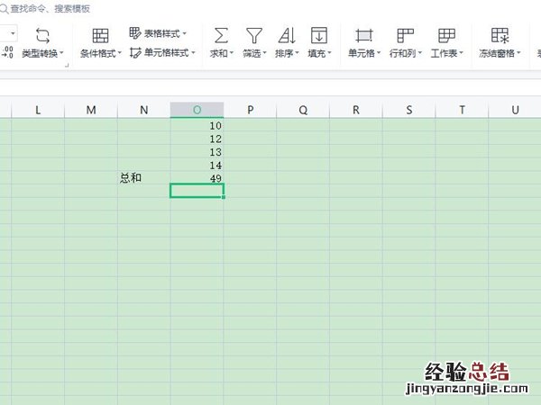Click the type conversion (类型转换) icon
Viewport: 541px width, 405px height.
point(42,35)
